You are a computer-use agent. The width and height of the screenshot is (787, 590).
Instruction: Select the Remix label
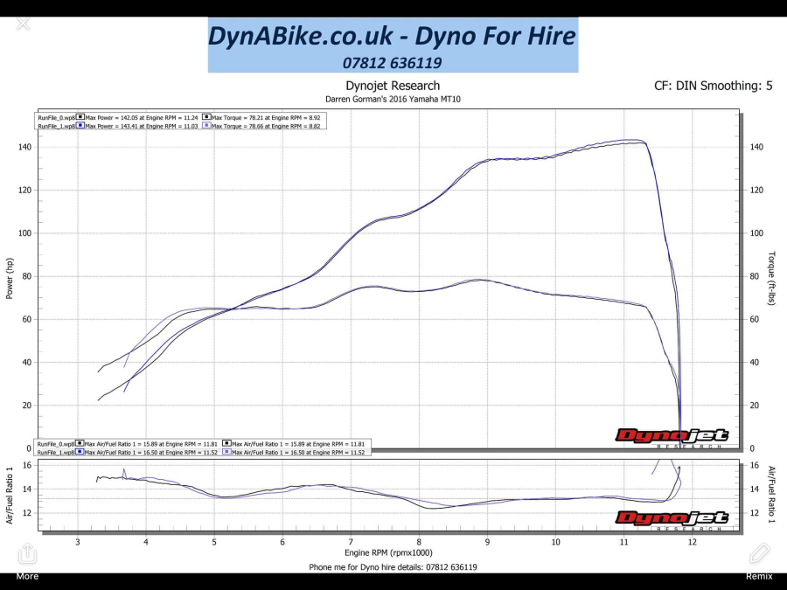point(759,576)
